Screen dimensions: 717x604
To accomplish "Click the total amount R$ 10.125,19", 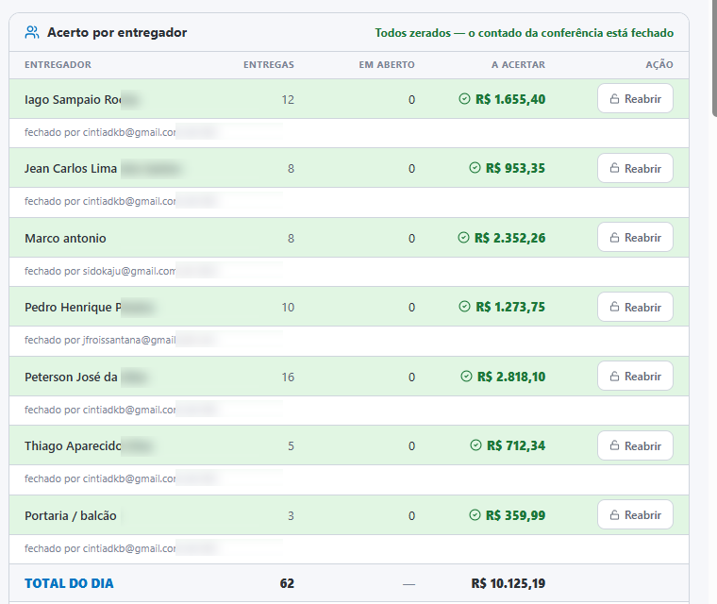I will coord(508,583).
